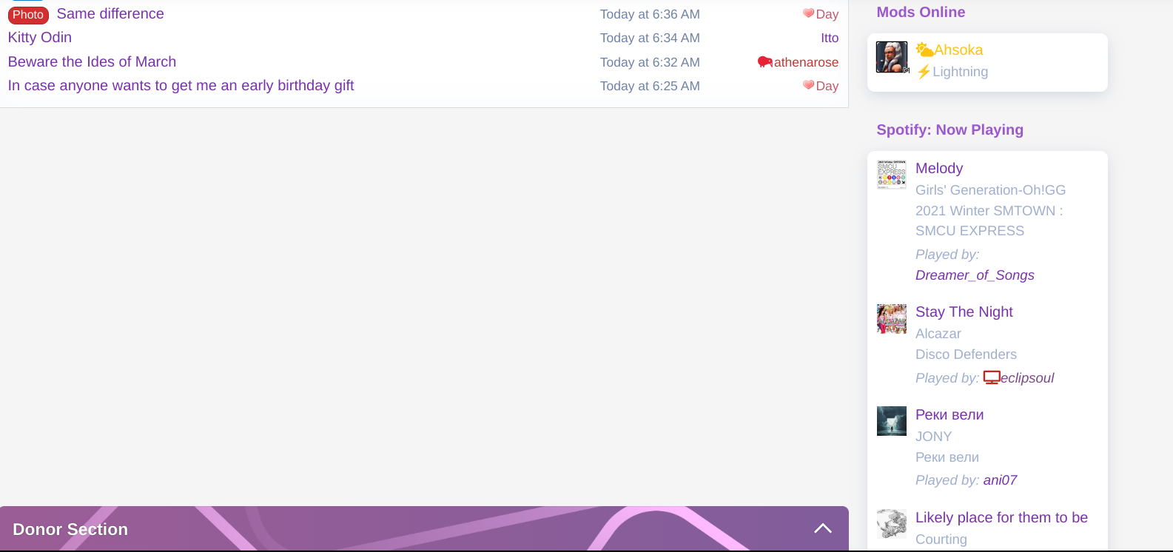1173x552 pixels.
Task: Click the Likely place for them to be artwork
Action: click(892, 524)
